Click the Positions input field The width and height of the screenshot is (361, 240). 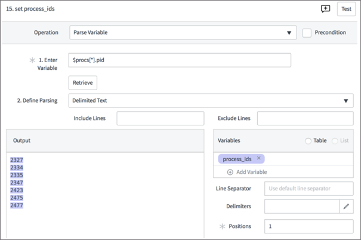(x=308, y=226)
